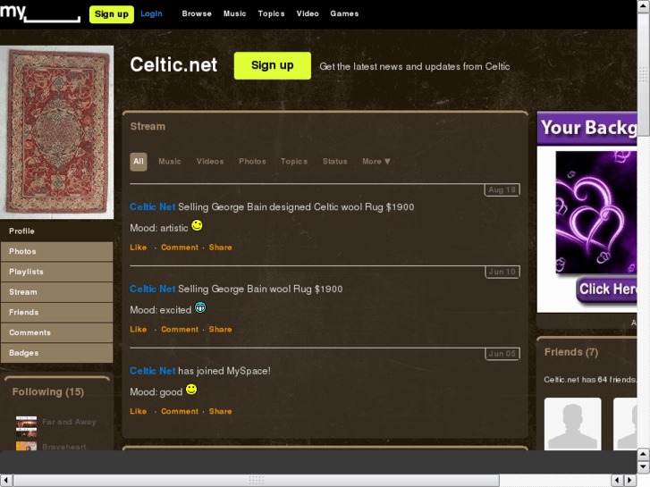Click Celtic Net link in Aug 18 post
The image size is (650, 487).
coord(153,206)
